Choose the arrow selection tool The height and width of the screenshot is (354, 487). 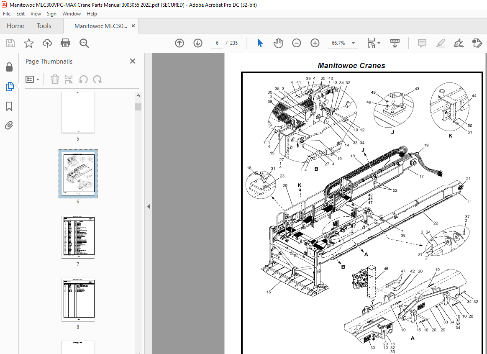click(x=260, y=43)
